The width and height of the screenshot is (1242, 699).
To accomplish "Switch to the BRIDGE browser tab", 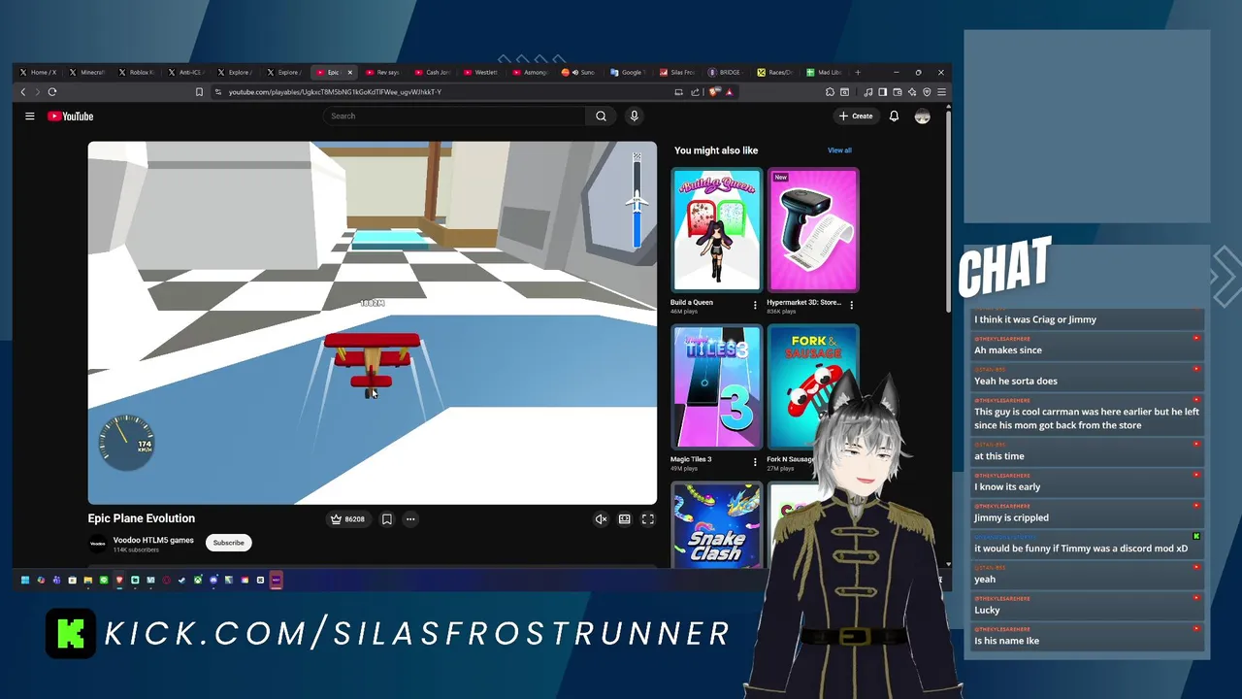I will click(727, 72).
